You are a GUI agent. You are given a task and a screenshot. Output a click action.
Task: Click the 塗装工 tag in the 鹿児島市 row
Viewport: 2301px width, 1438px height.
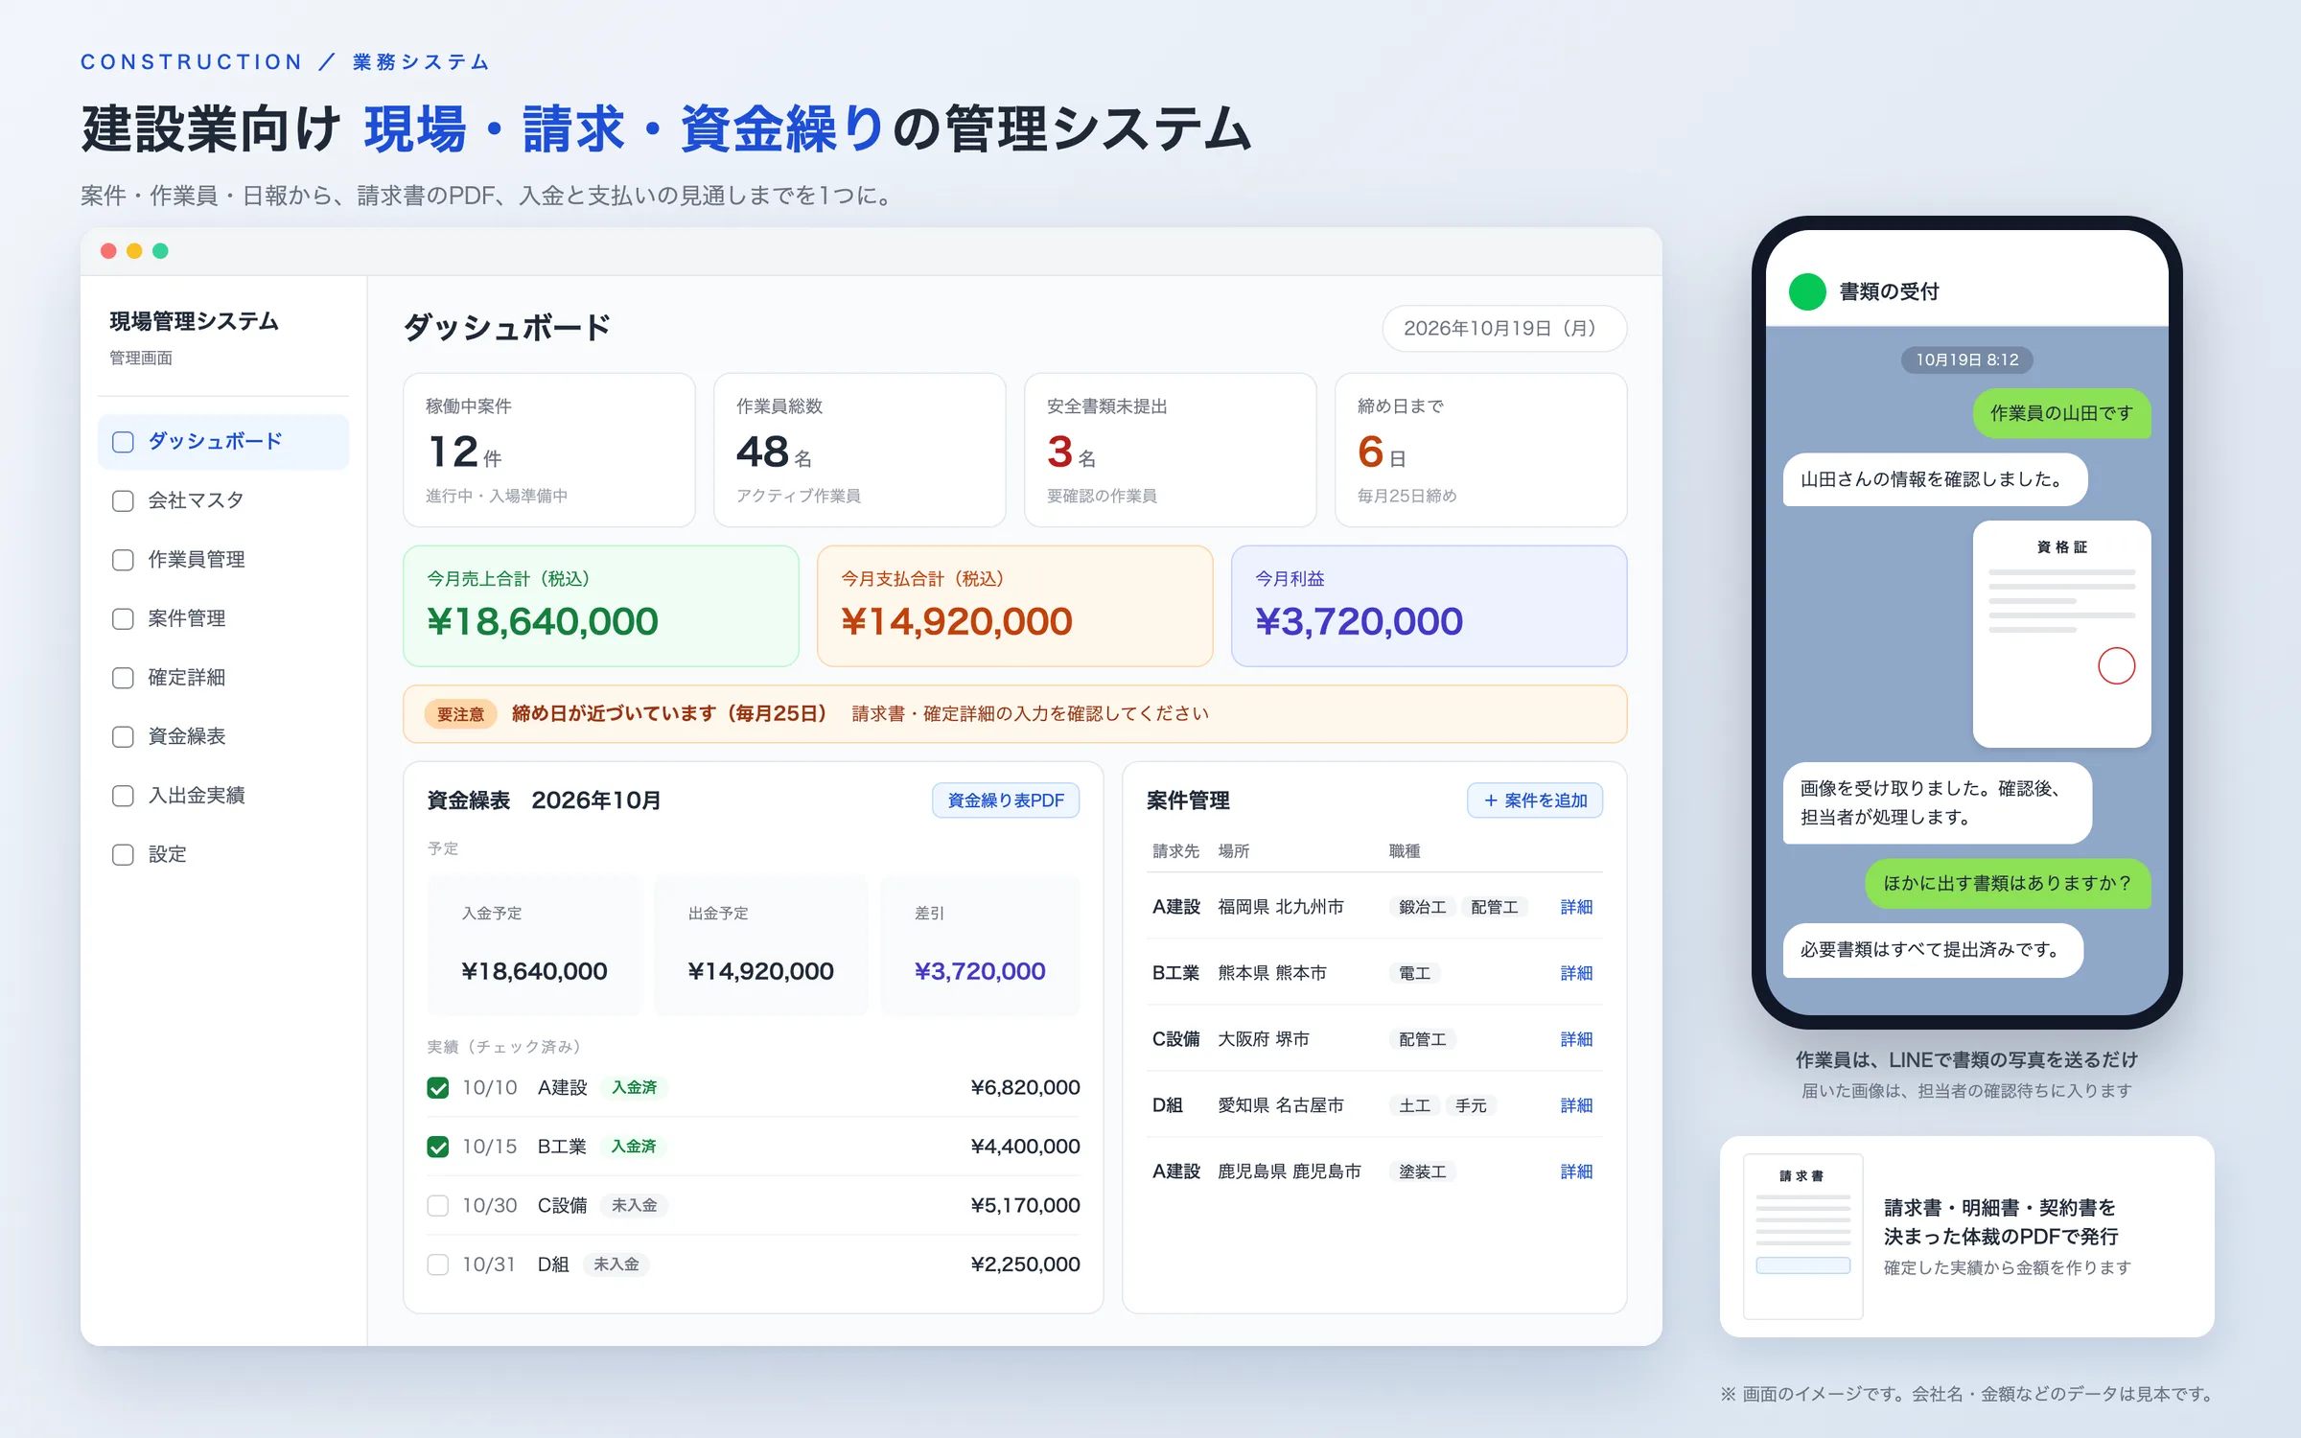pos(1423,1171)
